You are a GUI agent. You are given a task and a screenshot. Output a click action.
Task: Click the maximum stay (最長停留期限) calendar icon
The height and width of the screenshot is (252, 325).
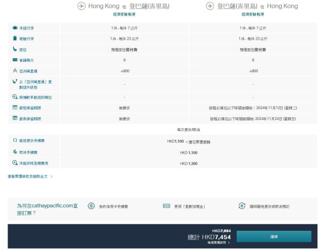point(15,118)
